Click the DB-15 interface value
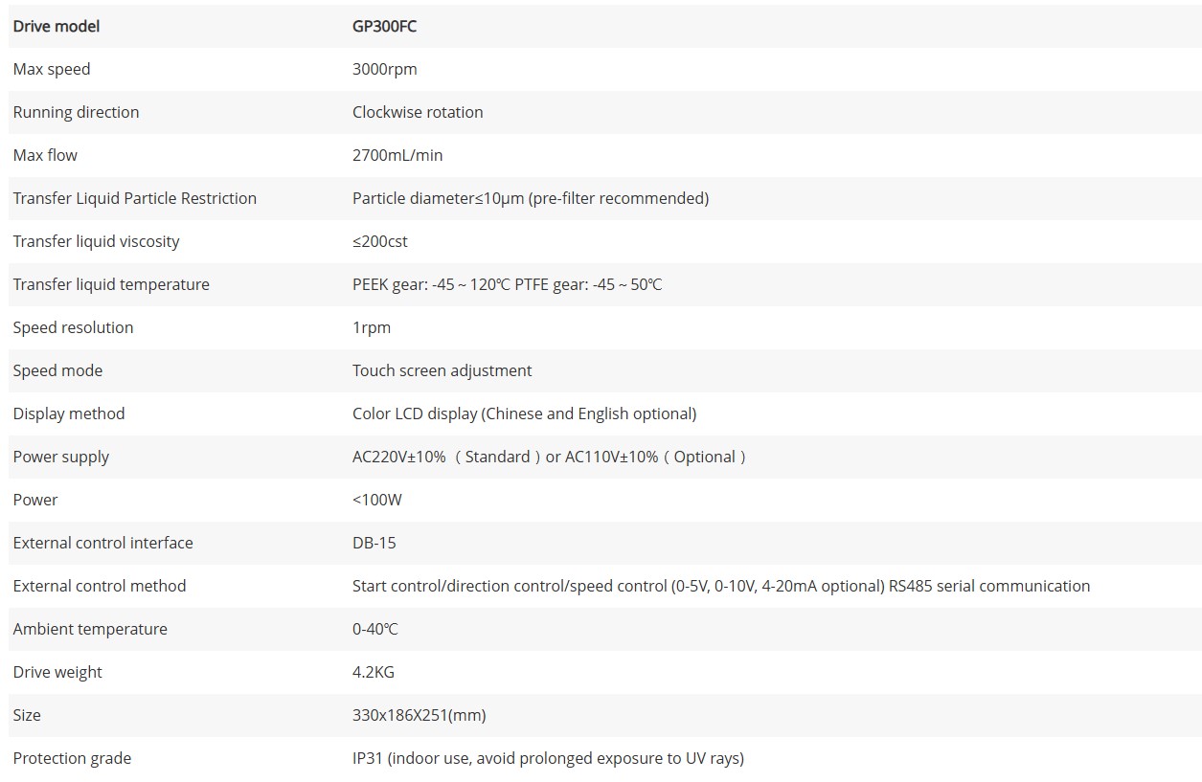1202x782 pixels. [374, 543]
